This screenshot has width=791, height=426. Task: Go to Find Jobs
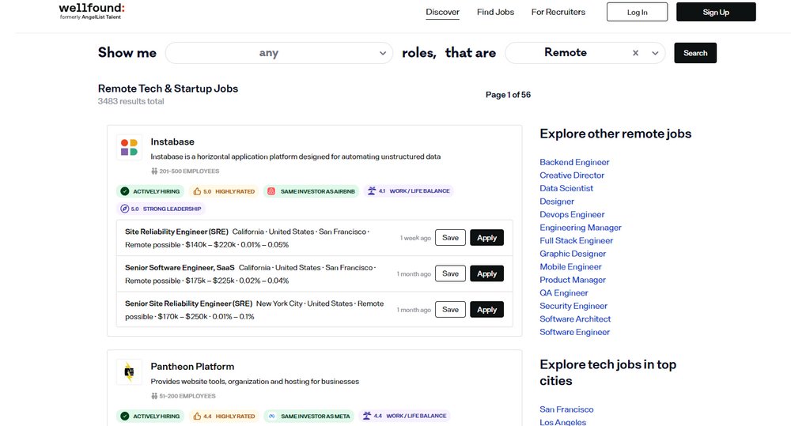click(495, 12)
